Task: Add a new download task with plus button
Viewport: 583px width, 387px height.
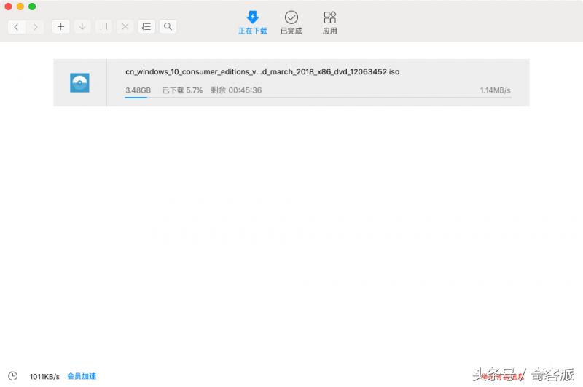Action: pos(61,27)
